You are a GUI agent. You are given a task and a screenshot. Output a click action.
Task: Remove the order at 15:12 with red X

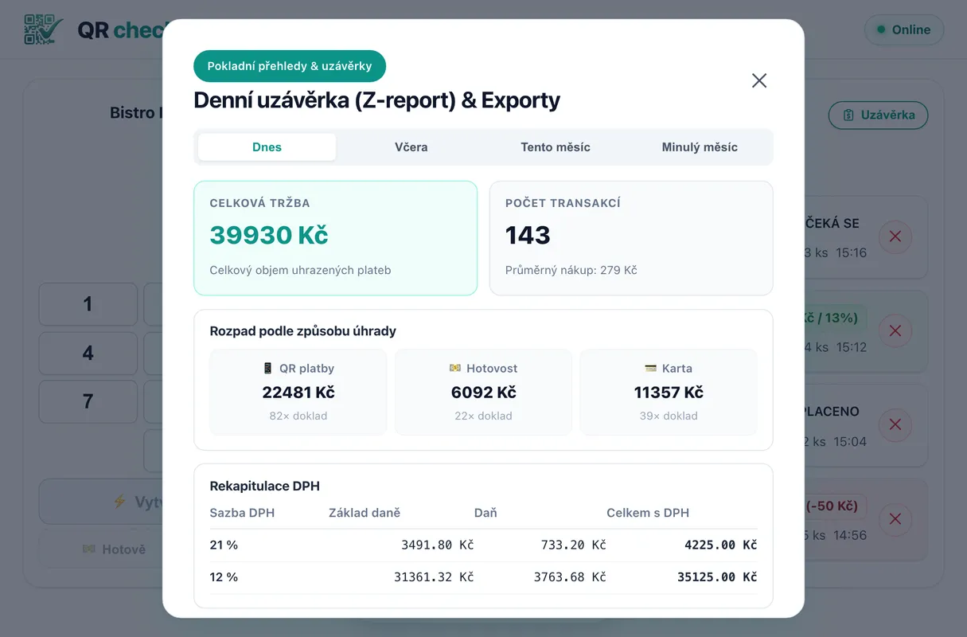tap(895, 330)
